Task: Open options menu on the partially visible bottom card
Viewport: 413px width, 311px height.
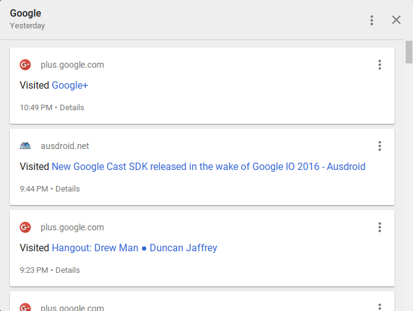Action: point(380,307)
